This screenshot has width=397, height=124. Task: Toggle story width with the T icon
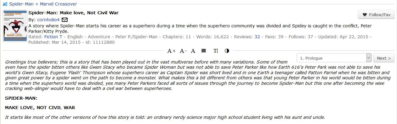(216, 51)
